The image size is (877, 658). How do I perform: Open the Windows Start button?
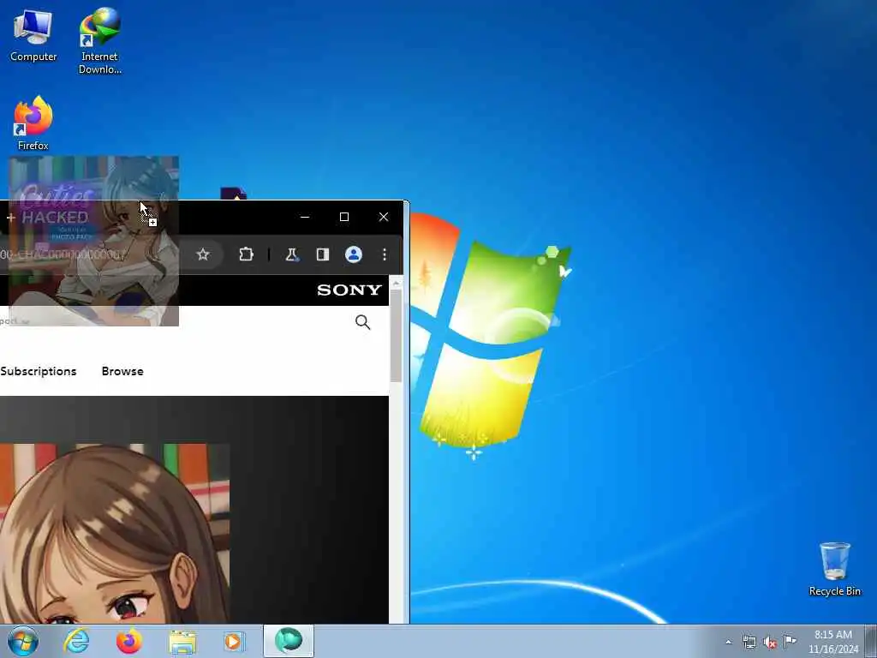tap(23, 641)
